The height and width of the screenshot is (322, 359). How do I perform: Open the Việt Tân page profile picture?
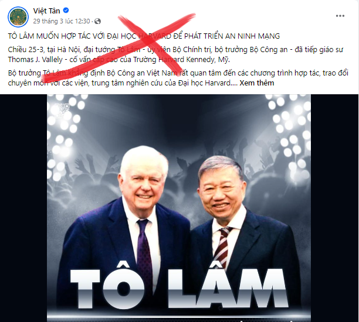tap(18, 17)
